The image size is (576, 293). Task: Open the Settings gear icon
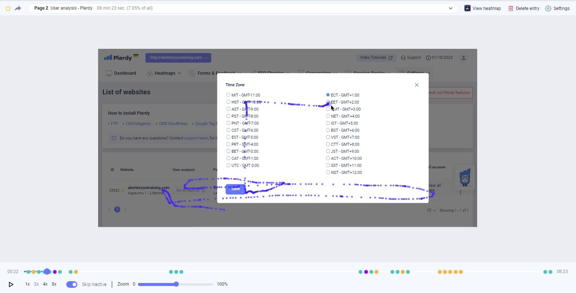(548, 8)
